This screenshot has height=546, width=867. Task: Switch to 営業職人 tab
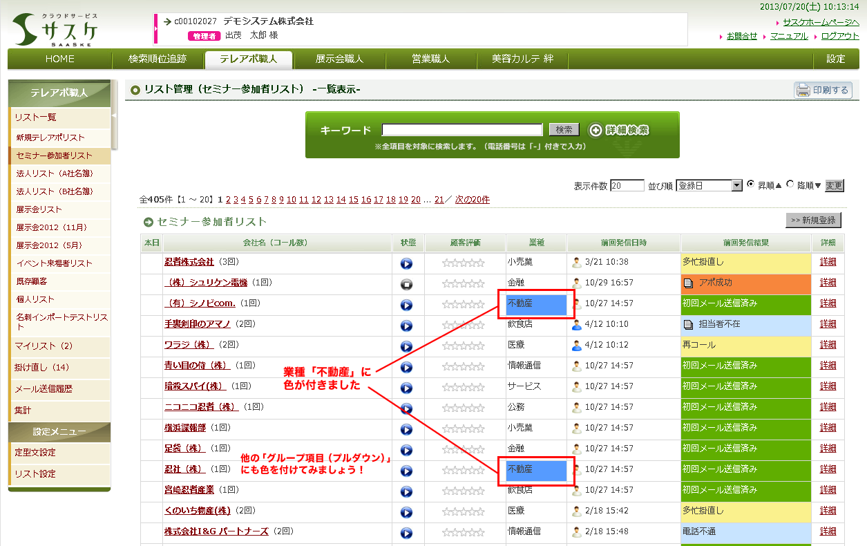click(x=430, y=59)
